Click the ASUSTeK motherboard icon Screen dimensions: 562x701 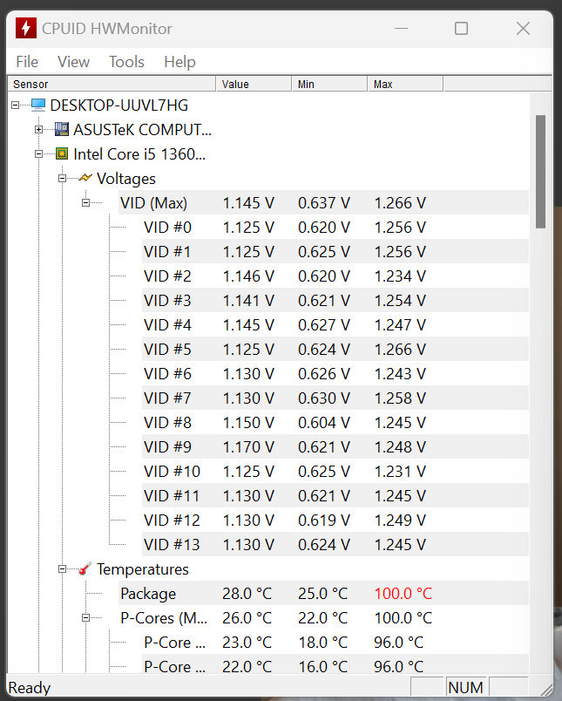(62, 130)
